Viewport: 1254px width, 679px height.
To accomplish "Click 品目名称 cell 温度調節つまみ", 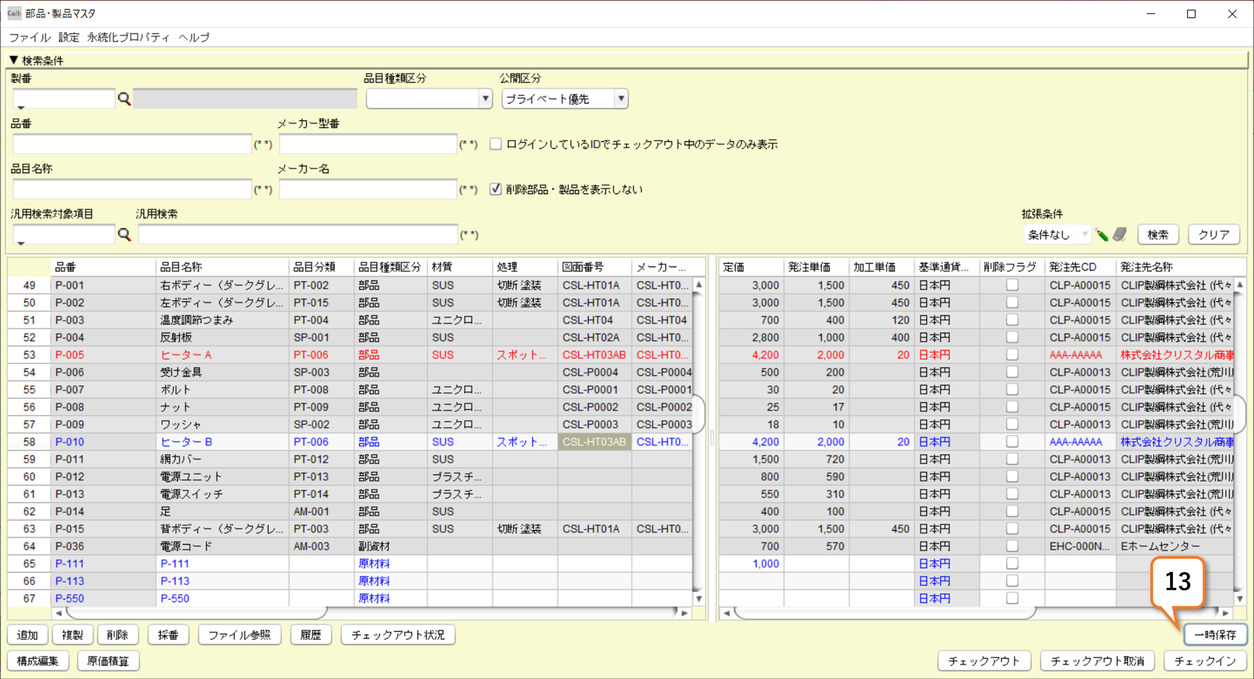I will coord(222,320).
